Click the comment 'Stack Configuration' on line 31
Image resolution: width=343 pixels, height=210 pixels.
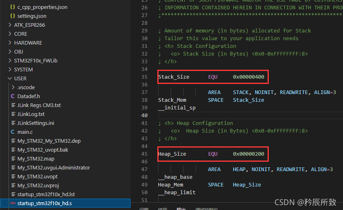coord(206,46)
